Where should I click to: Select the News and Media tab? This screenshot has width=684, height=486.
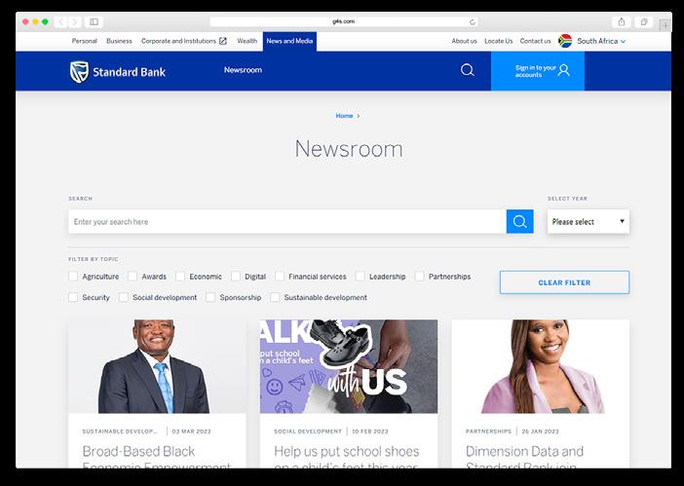pyautogui.click(x=289, y=41)
